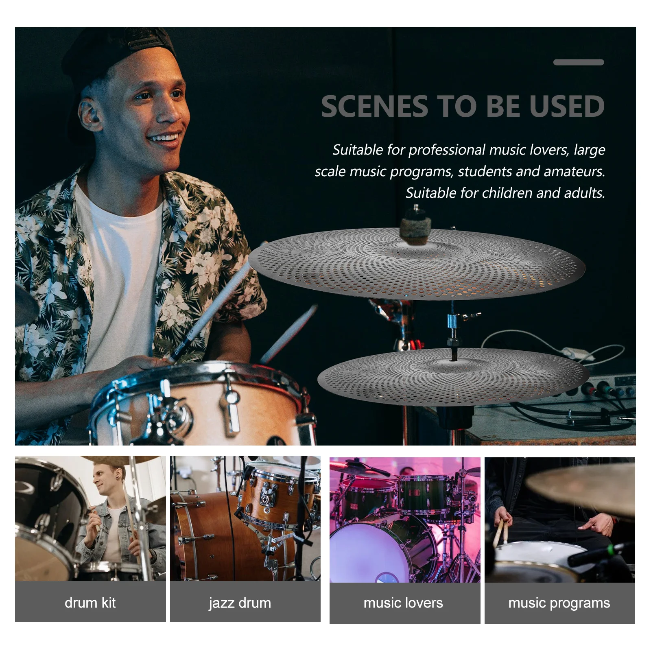
Task: Click the upper perforated gray cymbal
Action: point(417,264)
